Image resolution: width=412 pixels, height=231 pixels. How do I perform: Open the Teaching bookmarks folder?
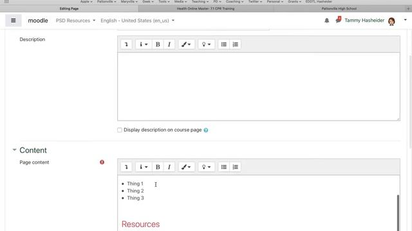tap(200, 1)
